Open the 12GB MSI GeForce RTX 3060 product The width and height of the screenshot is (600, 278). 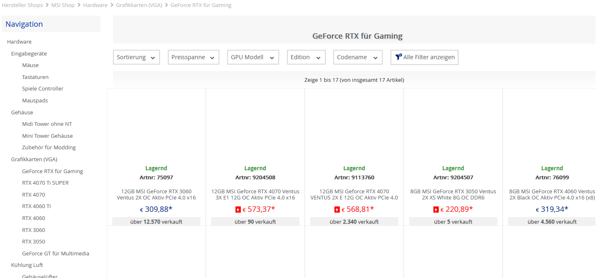click(x=156, y=195)
